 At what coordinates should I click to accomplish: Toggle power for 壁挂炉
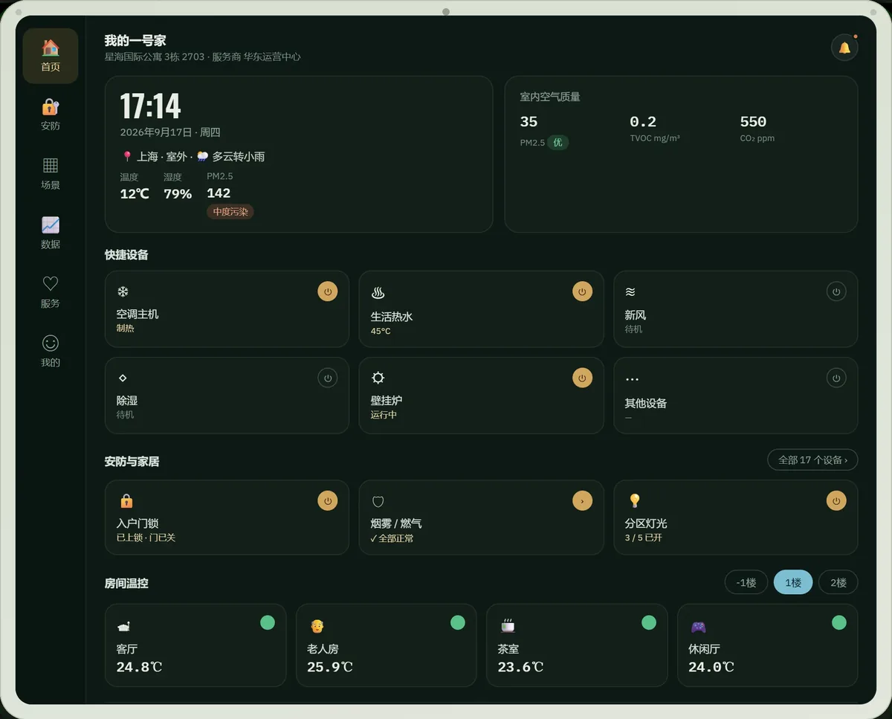(582, 378)
